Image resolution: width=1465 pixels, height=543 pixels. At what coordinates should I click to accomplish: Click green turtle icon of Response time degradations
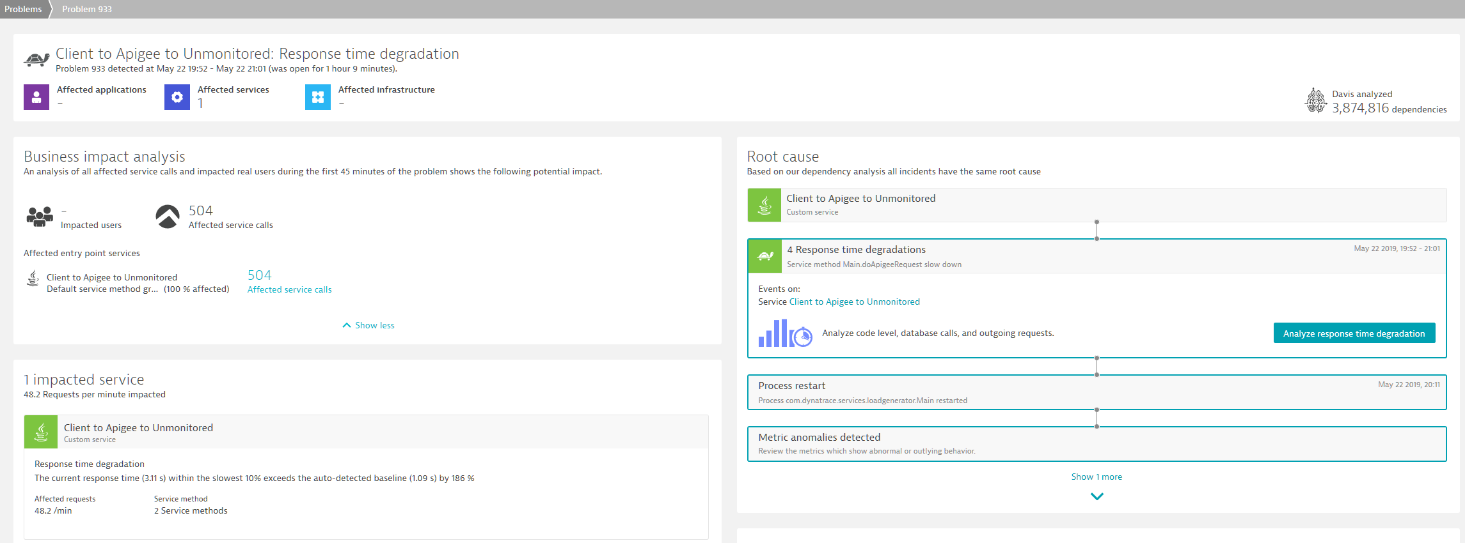[765, 256]
